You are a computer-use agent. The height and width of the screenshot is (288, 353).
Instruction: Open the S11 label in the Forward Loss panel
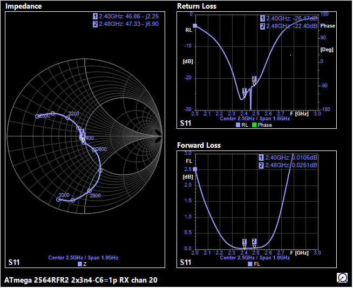tap(185, 262)
